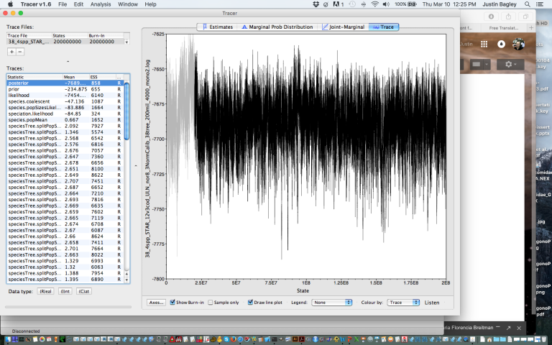Click the Traces list scrollbar thumb
The height and width of the screenshot is (345, 552).
126,111
